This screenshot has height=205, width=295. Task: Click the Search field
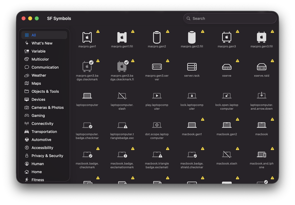coord(230,18)
